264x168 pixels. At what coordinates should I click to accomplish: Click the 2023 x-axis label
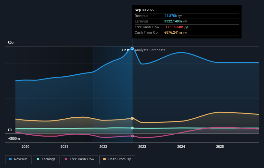point(142,147)
